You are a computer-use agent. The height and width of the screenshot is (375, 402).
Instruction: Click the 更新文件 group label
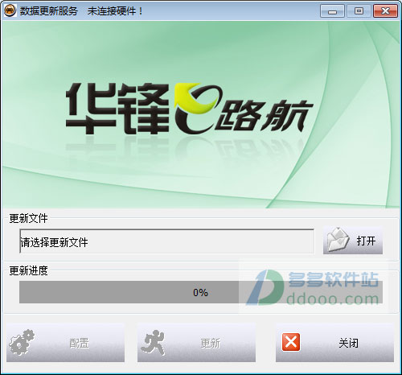28,218
